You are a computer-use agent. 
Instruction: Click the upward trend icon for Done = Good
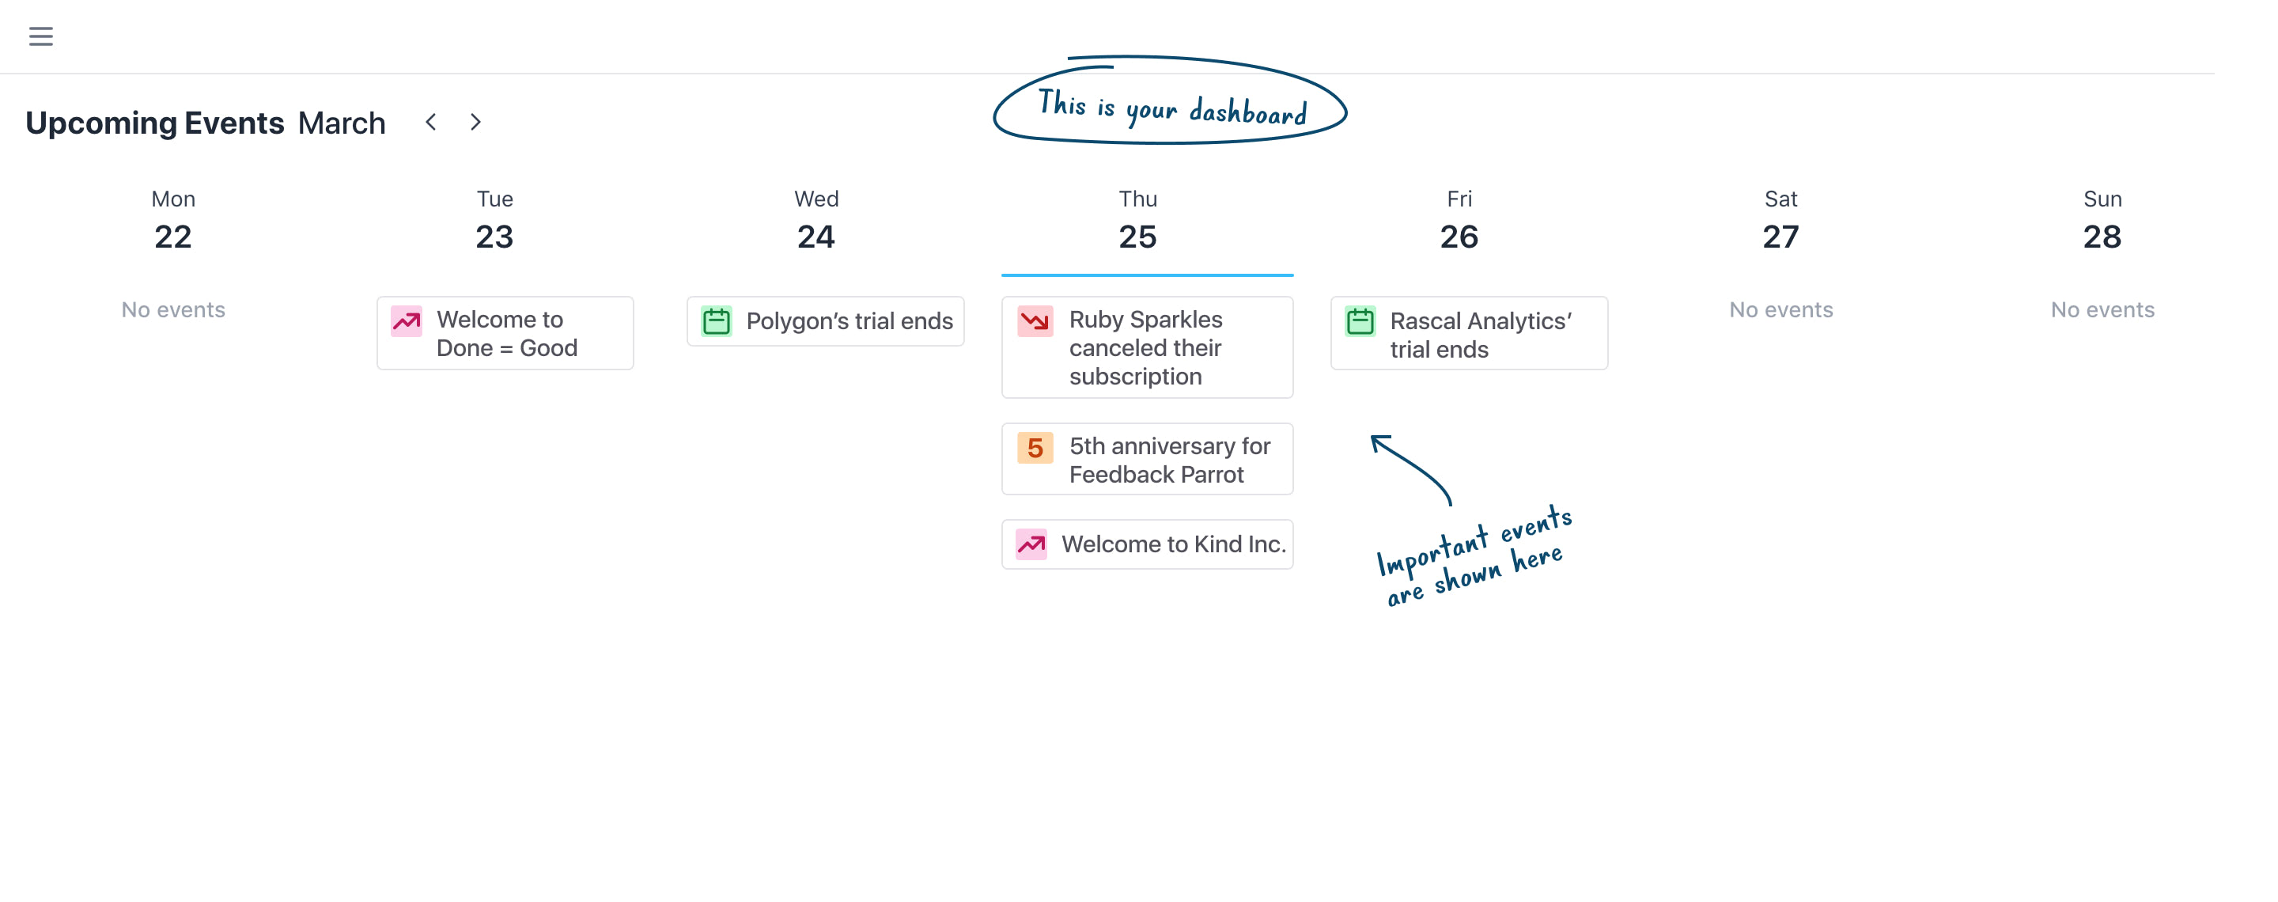pyautogui.click(x=407, y=322)
